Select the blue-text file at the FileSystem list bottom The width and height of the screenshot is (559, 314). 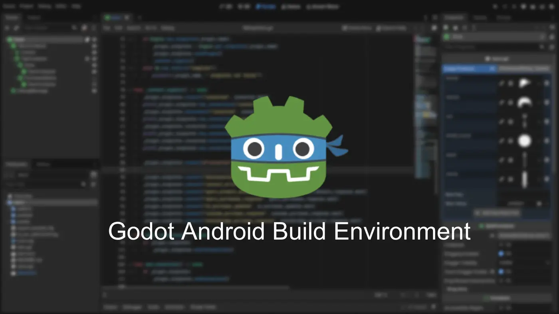25,273
